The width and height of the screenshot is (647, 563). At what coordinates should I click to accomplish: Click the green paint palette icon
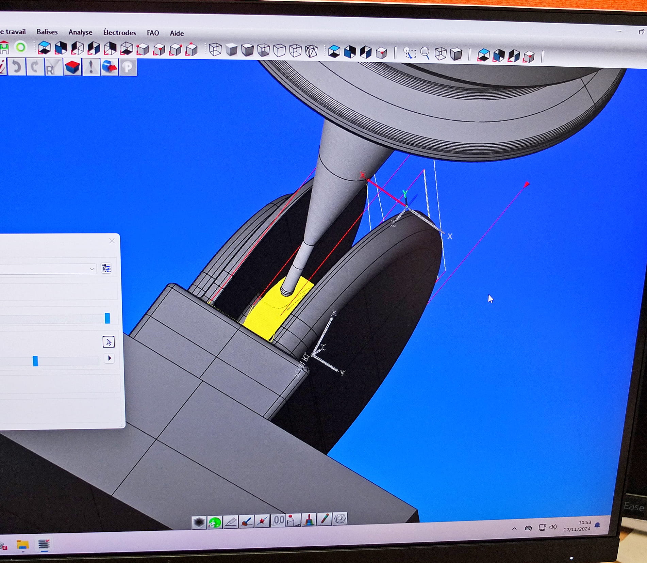(x=215, y=522)
